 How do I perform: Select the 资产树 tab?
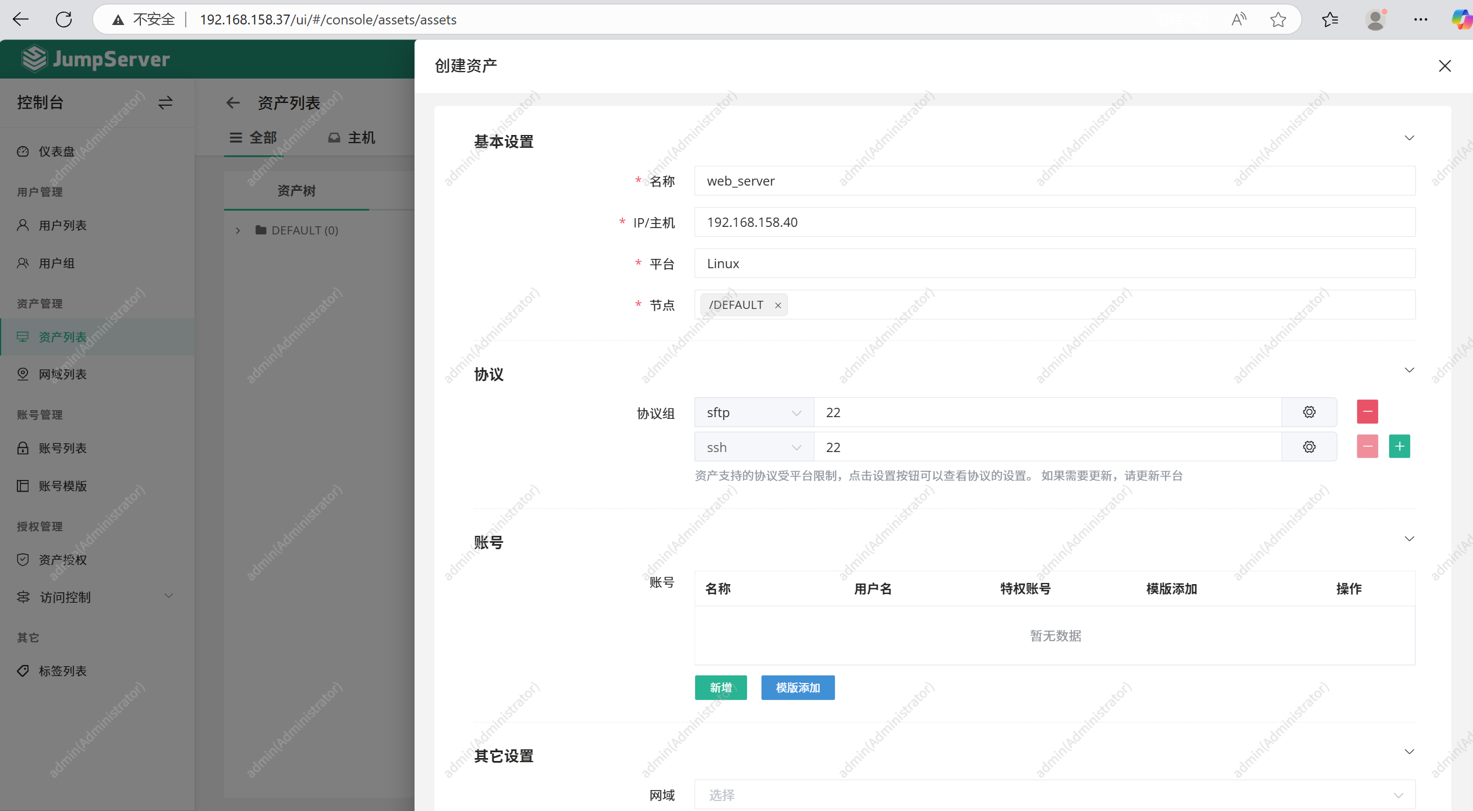point(296,191)
